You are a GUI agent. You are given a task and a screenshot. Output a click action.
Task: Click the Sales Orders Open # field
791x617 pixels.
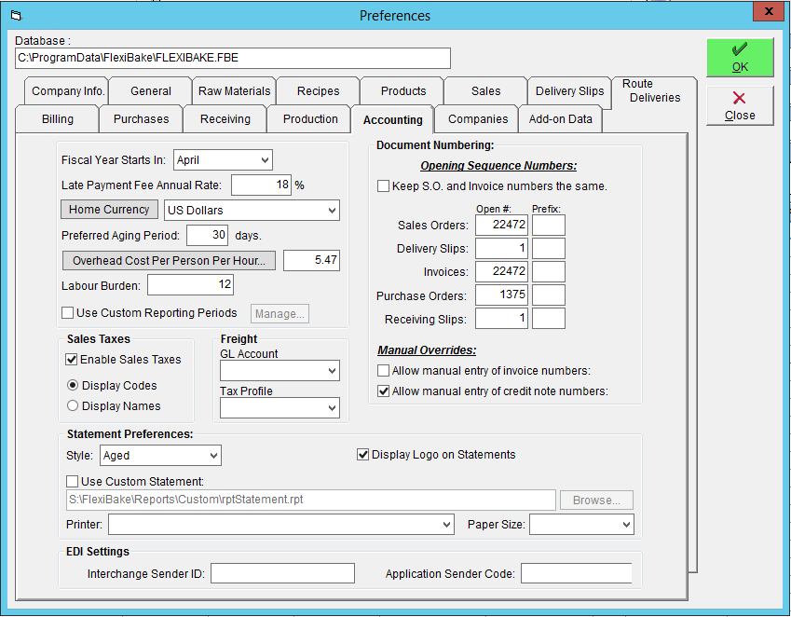[501, 225]
